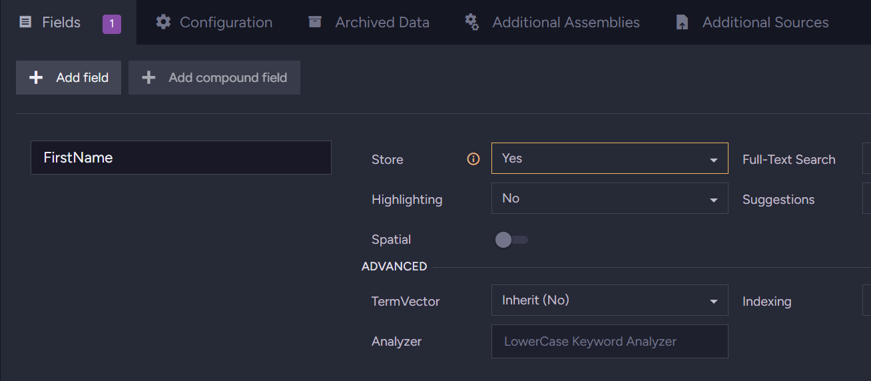The height and width of the screenshot is (381, 871).
Task: Switch to the Configuration tab
Action: [214, 23]
